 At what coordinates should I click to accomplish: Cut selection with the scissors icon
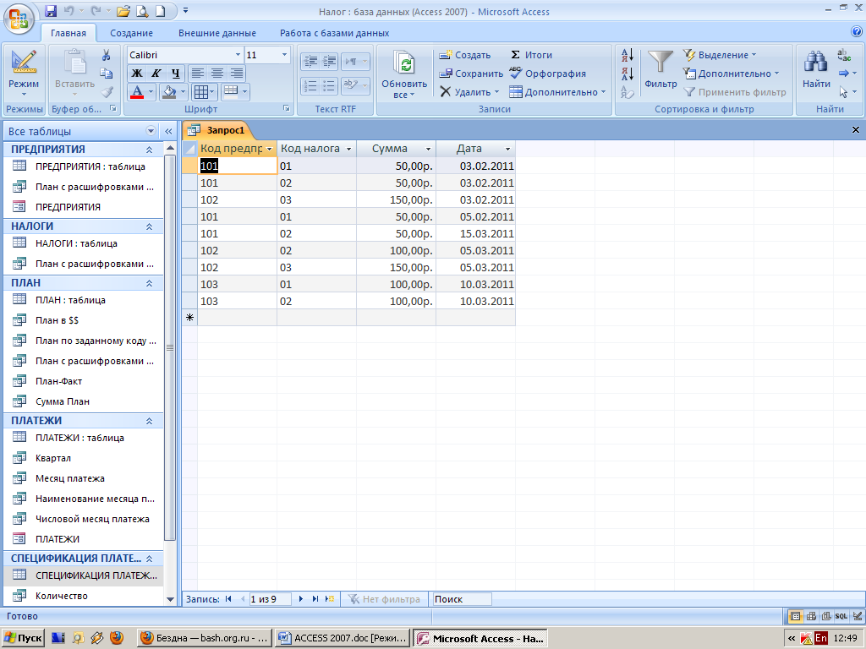[x=106, y=55]
